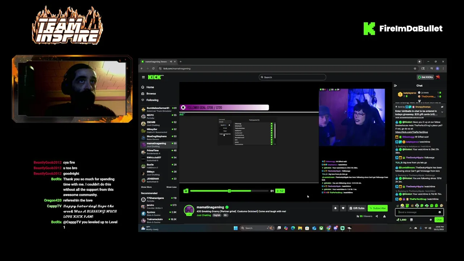Open the Windows Start menu
Image resolution: width=464 pixels, height=261 pixels.
[236, 228]
